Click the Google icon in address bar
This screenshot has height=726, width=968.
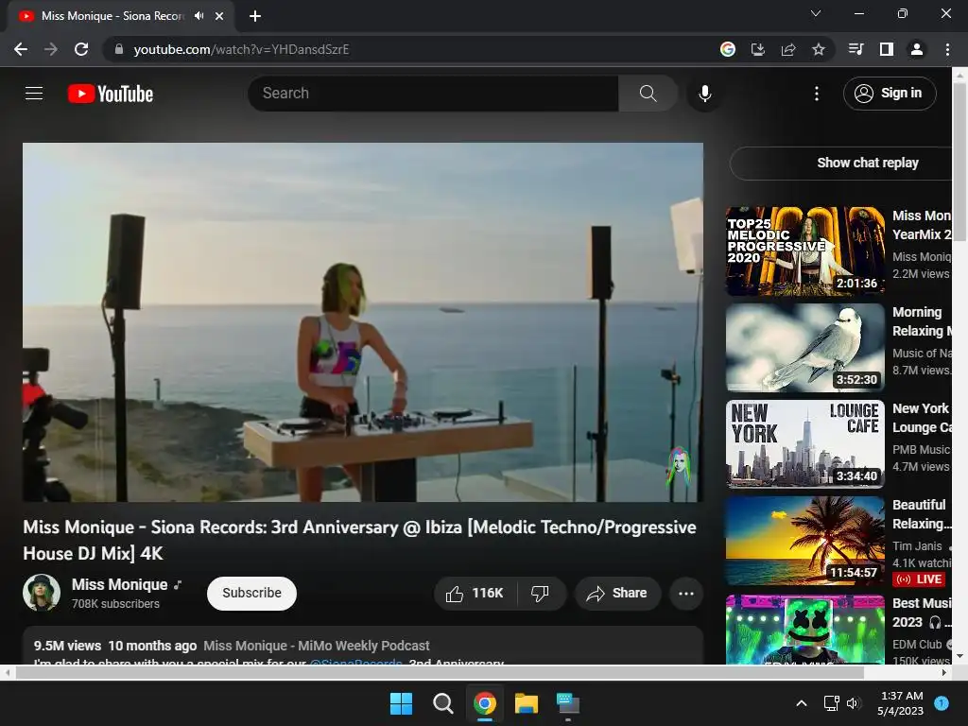728,49
